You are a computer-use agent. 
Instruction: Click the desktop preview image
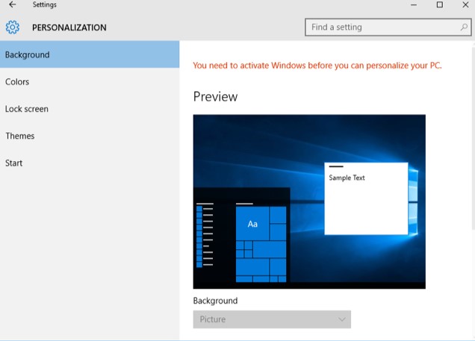pyautogui.click(x=309, y=201)
